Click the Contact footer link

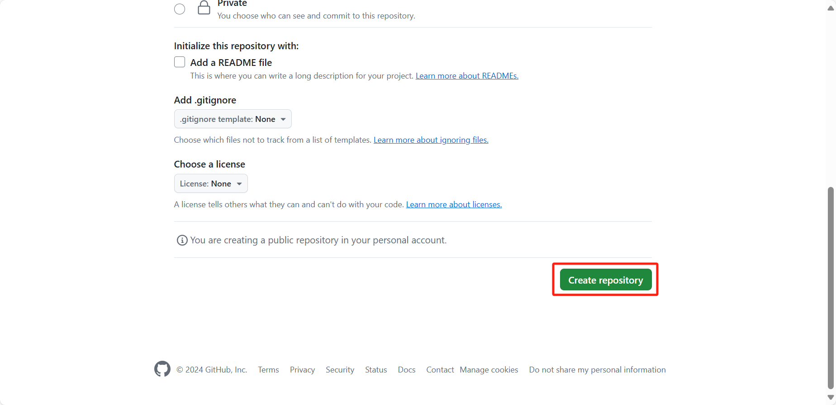point(440,370)
